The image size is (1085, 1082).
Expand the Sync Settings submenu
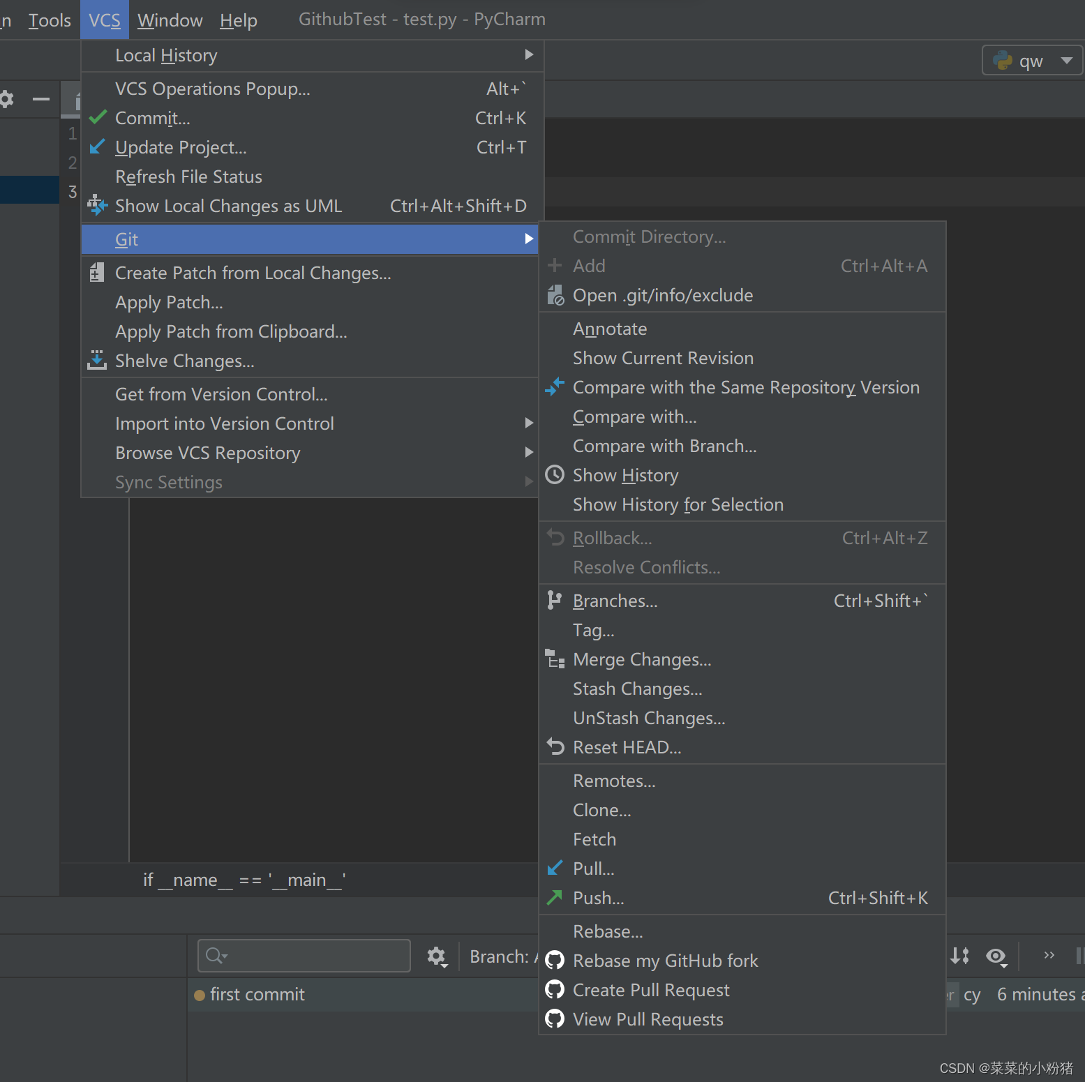310,482
